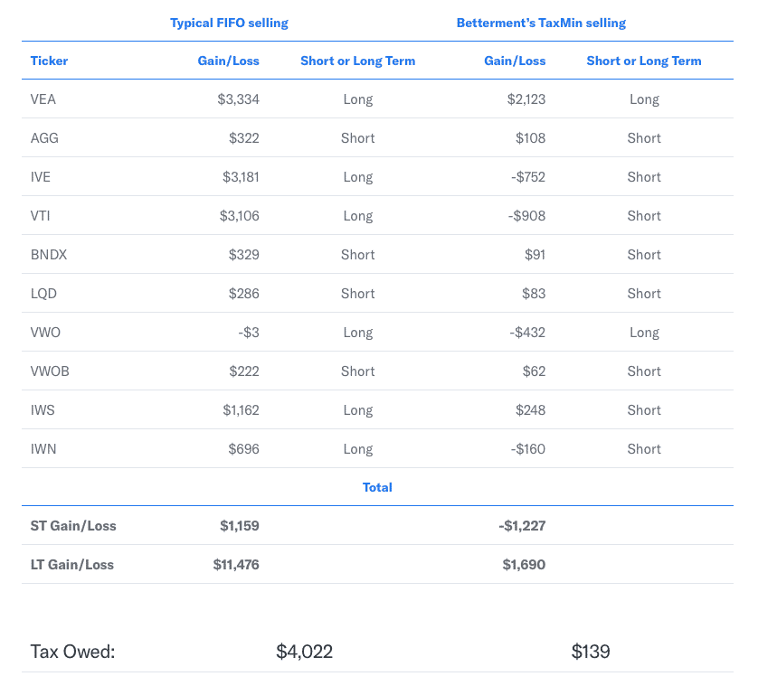Click the 'VWO' ticker cell
The height and width of the screenshot is (695, 758).
coord(45,333)
